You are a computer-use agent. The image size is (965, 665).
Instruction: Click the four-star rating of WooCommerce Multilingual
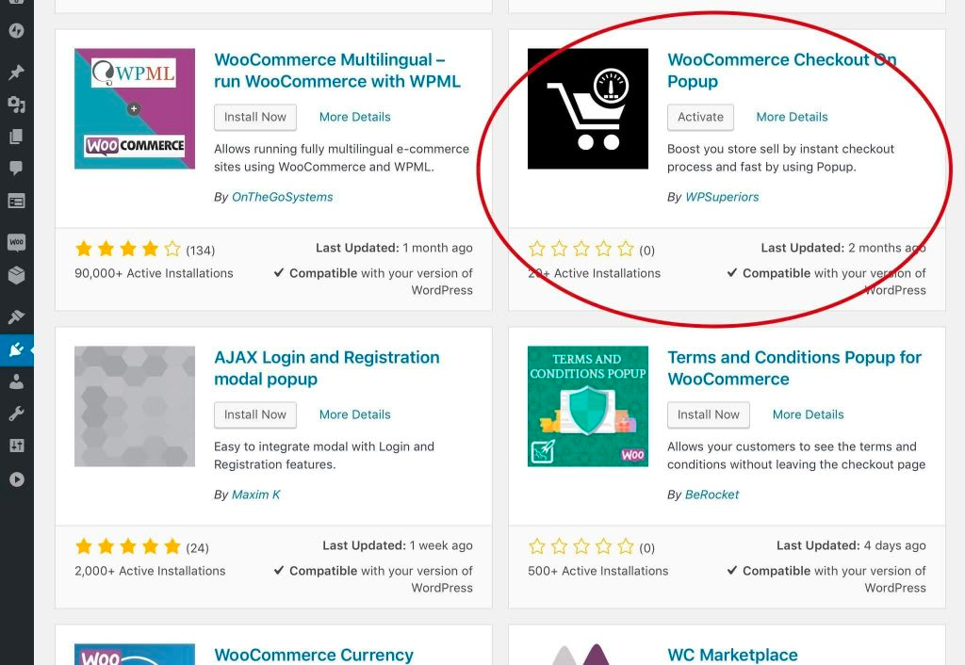tap(128, 249)
